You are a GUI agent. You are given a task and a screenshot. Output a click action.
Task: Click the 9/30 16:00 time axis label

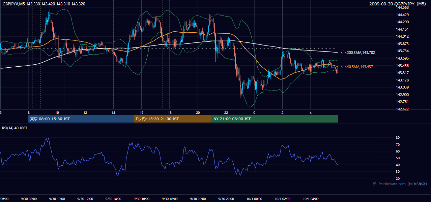point(141,199)
